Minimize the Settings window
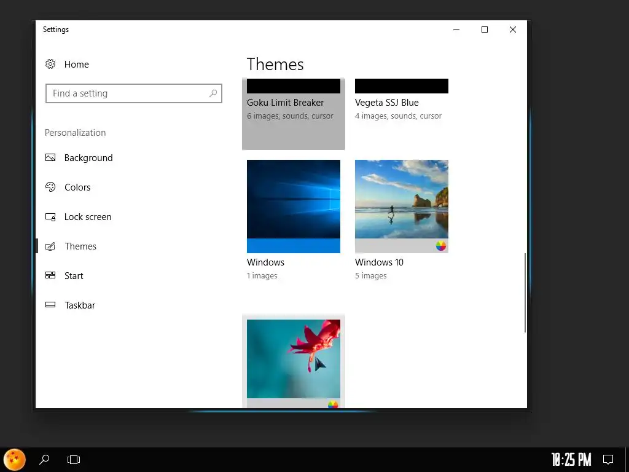Image resolution: width=629 pixels, height=472 pixels. click(x=456, y=29)
